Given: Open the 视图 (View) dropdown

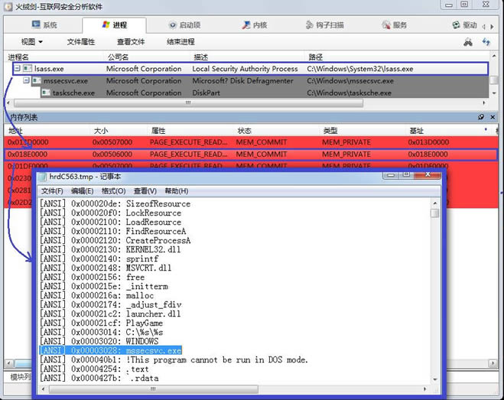Looking at the screenshot, I should (31, 42).
